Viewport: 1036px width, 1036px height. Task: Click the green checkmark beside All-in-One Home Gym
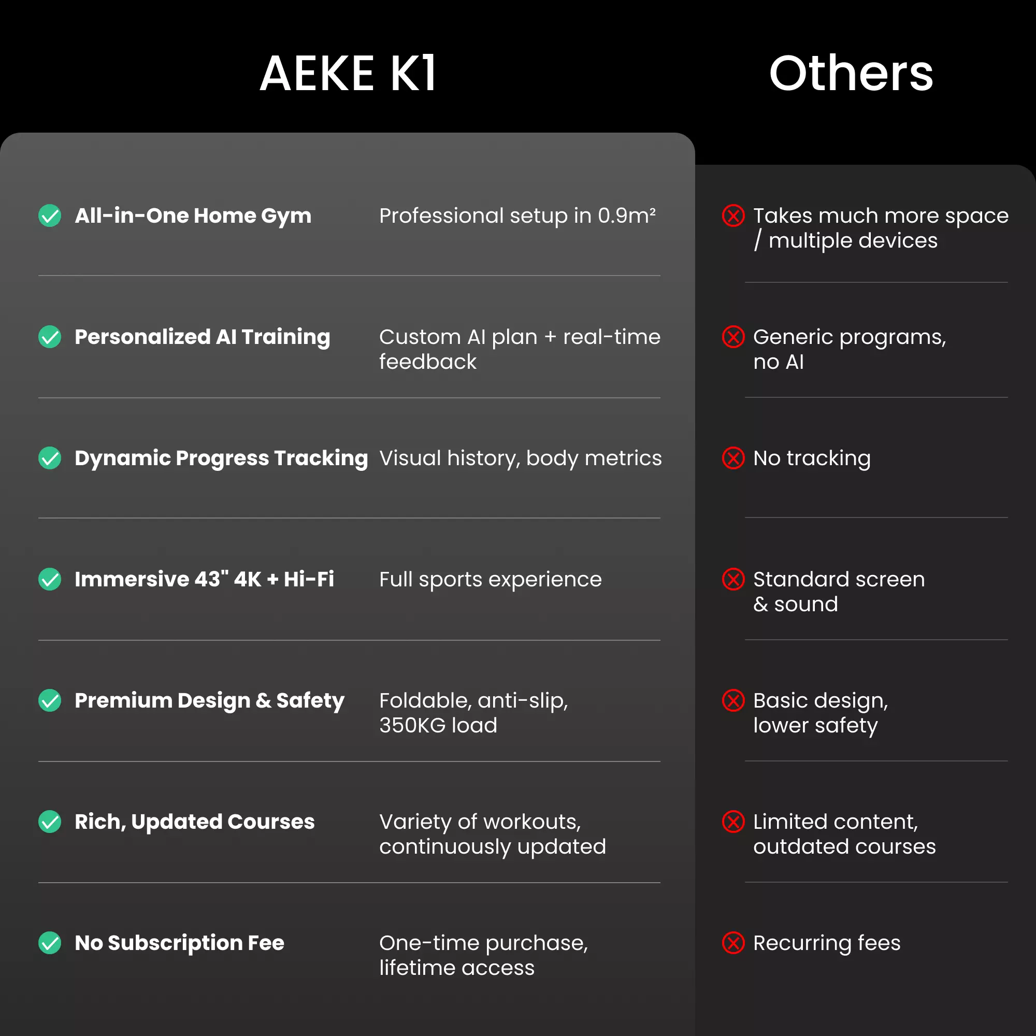(x=50, y=215)
